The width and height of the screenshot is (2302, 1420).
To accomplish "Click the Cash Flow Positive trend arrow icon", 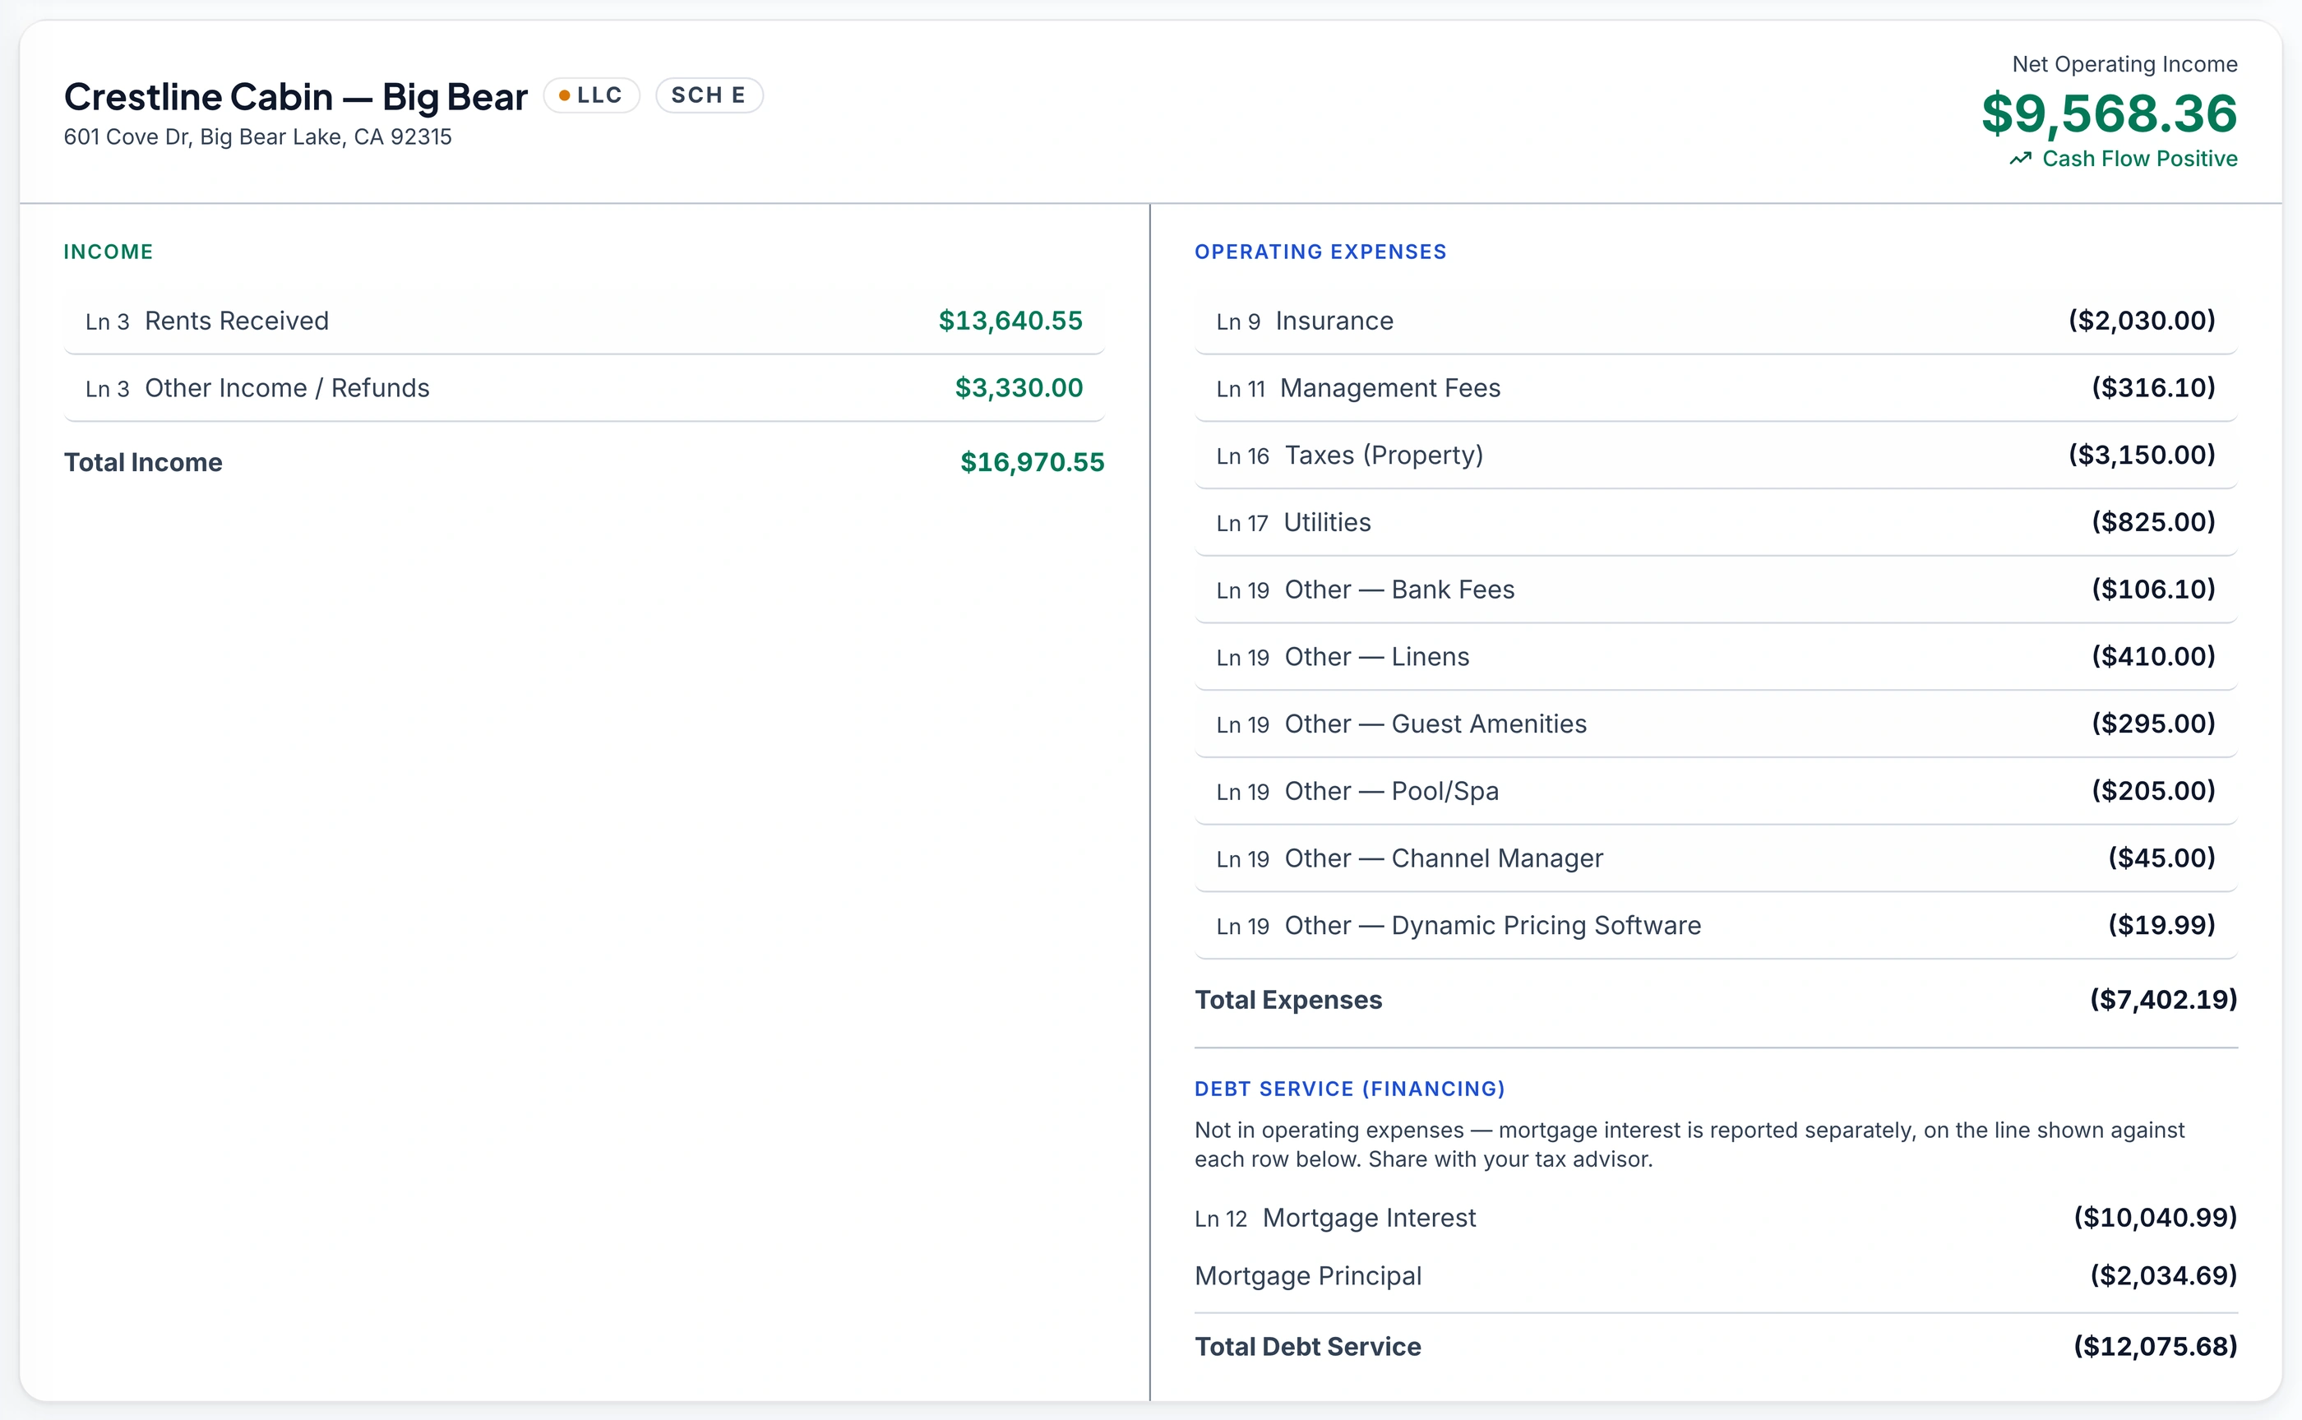I will click(2020, 159).
